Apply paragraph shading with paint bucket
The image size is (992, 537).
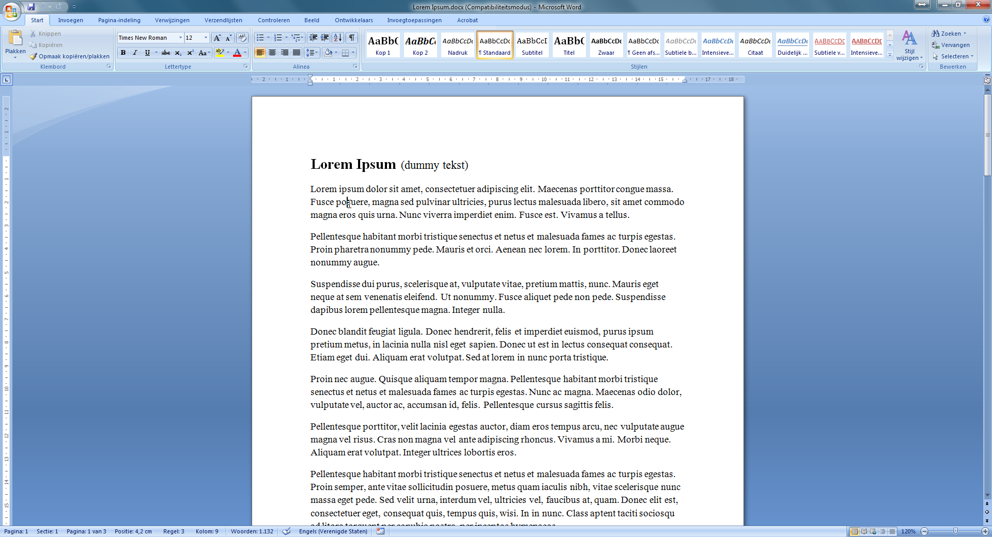point(328,53)
